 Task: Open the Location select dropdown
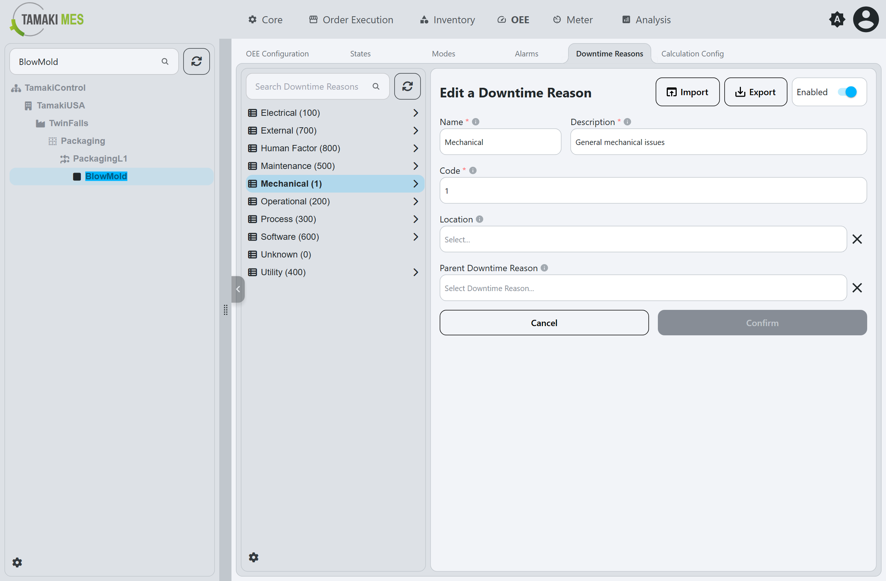click(643, 239)
